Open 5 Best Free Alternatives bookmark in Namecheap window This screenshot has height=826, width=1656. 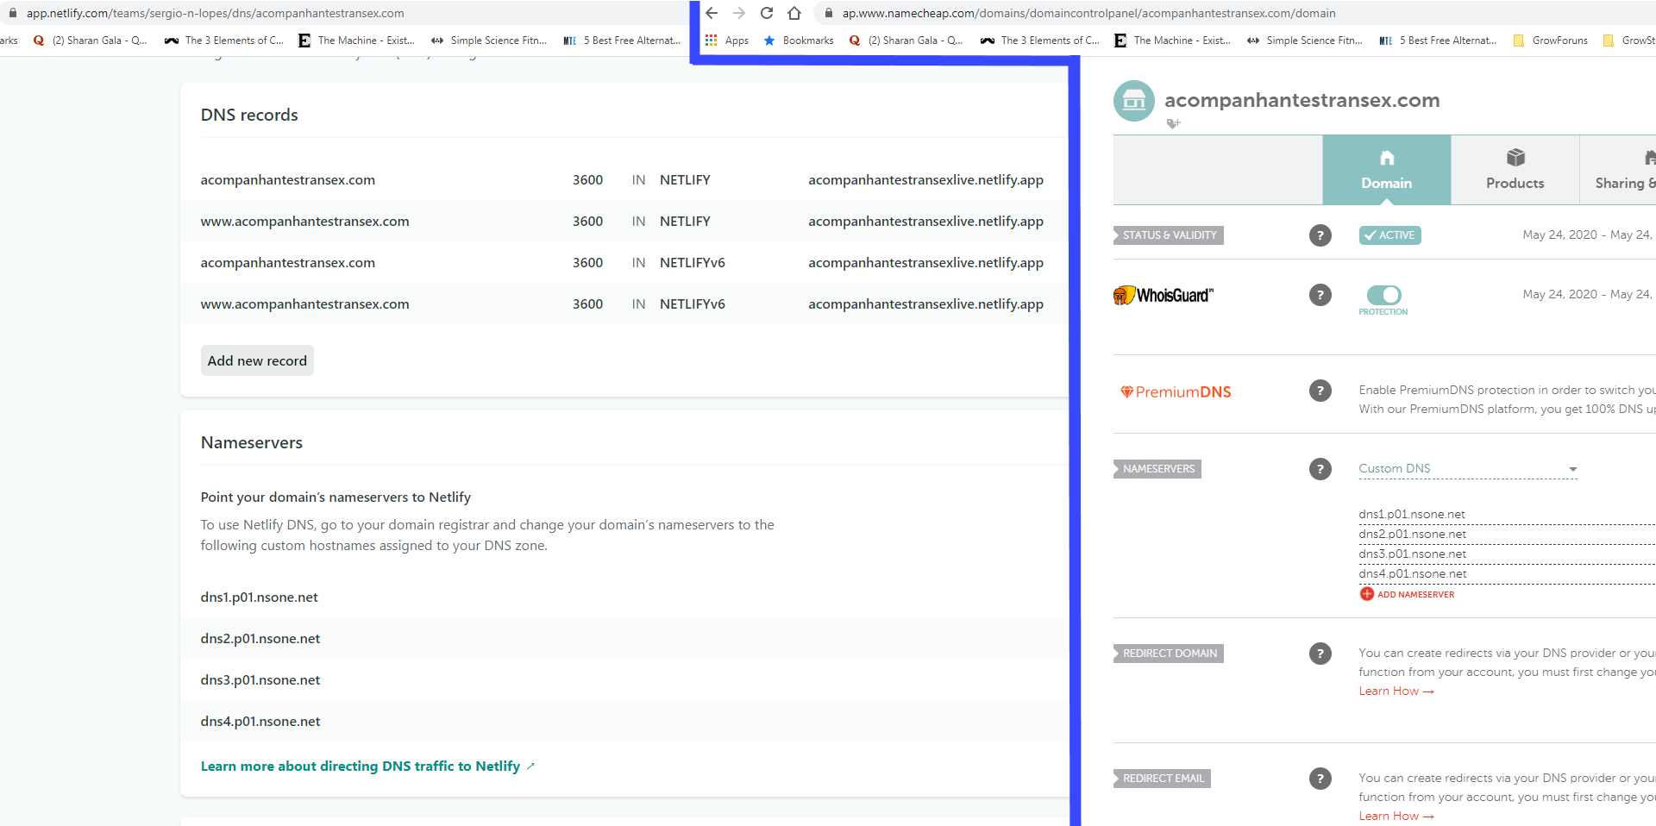pyautogui.click(x=1439, y=41)
